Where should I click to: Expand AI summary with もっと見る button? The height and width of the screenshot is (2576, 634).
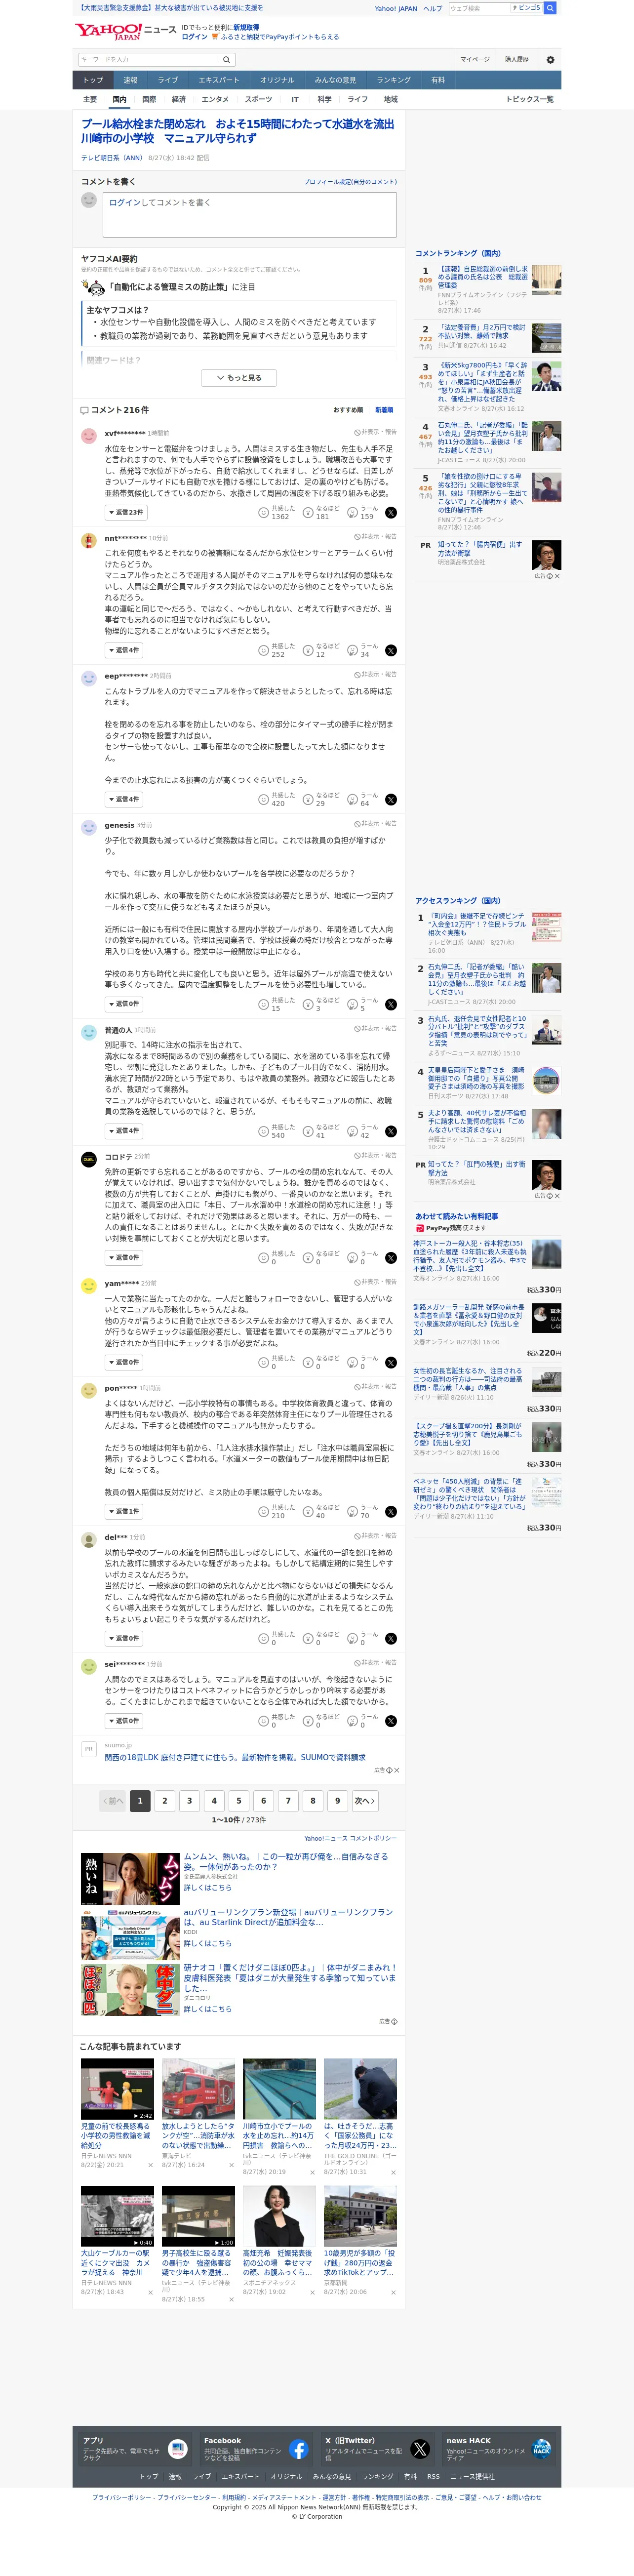[239, 378]
